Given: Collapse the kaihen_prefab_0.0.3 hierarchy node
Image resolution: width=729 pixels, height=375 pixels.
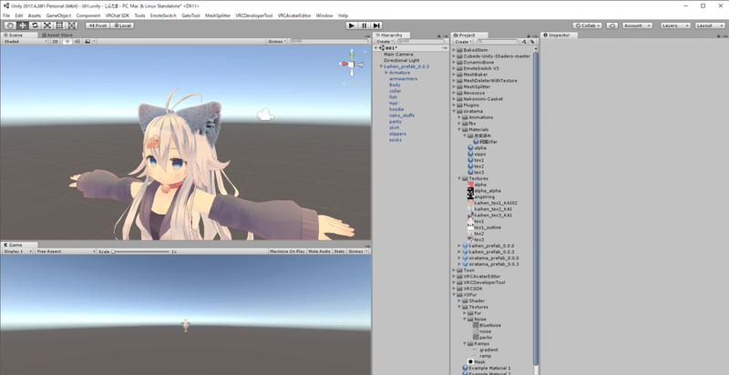Looking at the screenshot, I should click(381, 66).
